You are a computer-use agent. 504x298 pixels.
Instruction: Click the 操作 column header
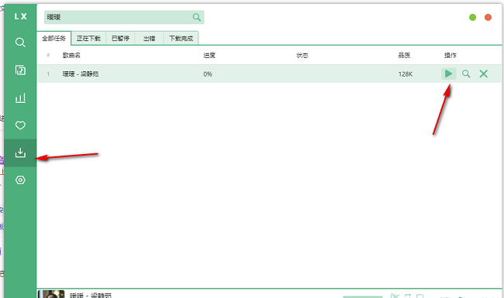pyautogui.click(x=450, y=55)
